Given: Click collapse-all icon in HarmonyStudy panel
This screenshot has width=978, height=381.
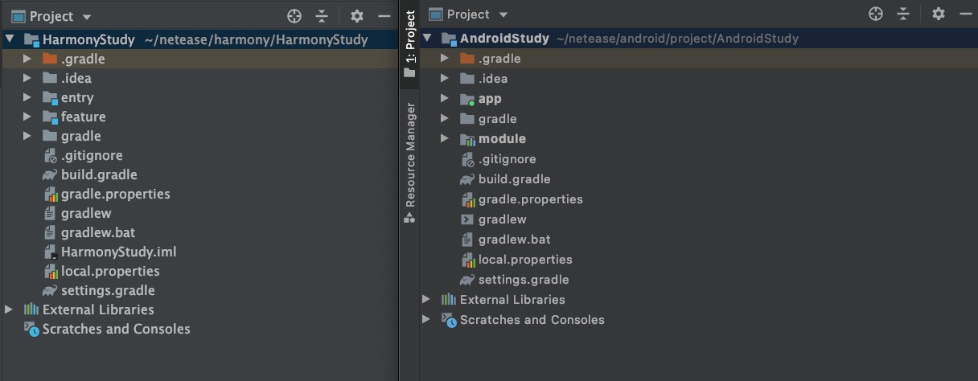Looking at the screenshot, I should coord(322,16).
